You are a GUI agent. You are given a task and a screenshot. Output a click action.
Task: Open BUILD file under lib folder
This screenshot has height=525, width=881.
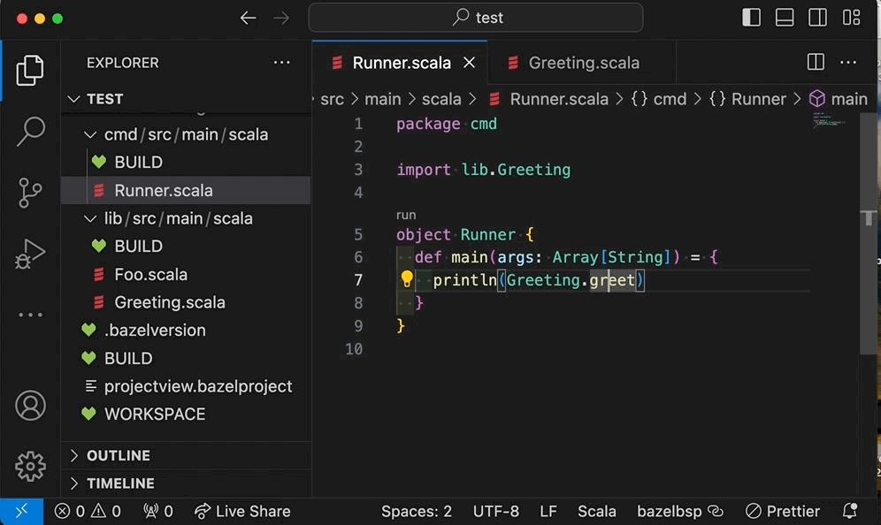[186, 246]
